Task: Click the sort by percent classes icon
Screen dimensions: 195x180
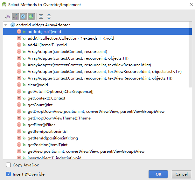Action: (7, 16)
